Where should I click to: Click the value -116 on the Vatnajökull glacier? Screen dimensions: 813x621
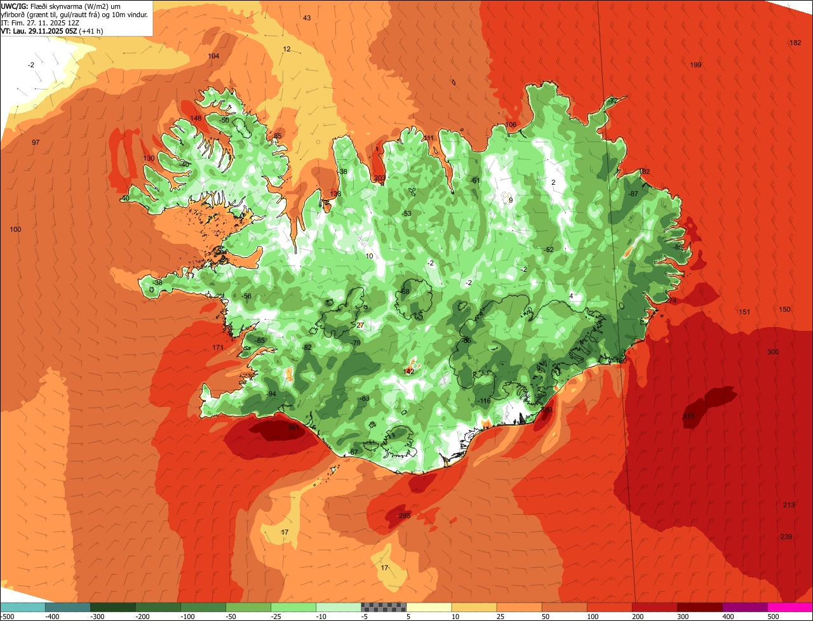point(485,401)
